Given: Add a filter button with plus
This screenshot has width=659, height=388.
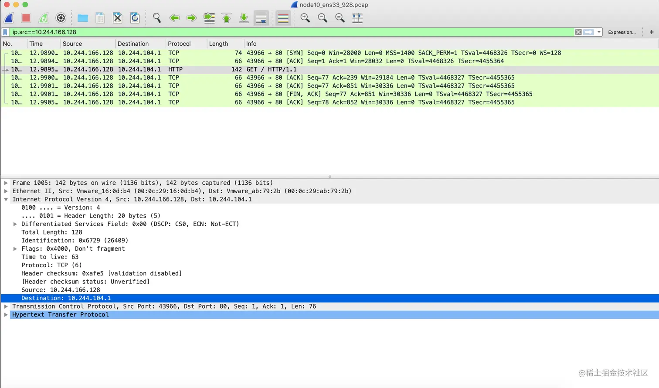Looking at the screenshot, I should point(652,32).
